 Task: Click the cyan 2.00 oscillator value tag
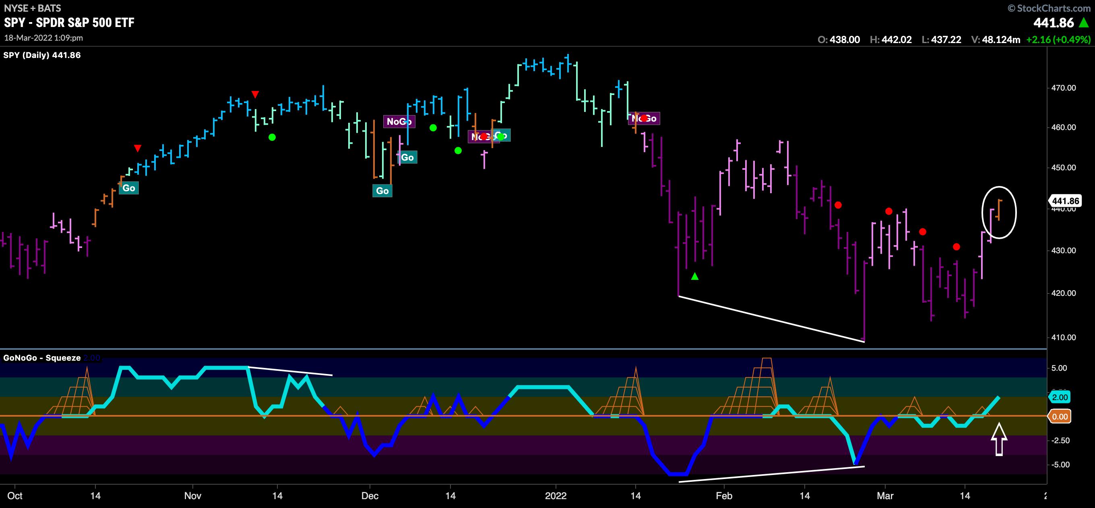[1059, 397]
